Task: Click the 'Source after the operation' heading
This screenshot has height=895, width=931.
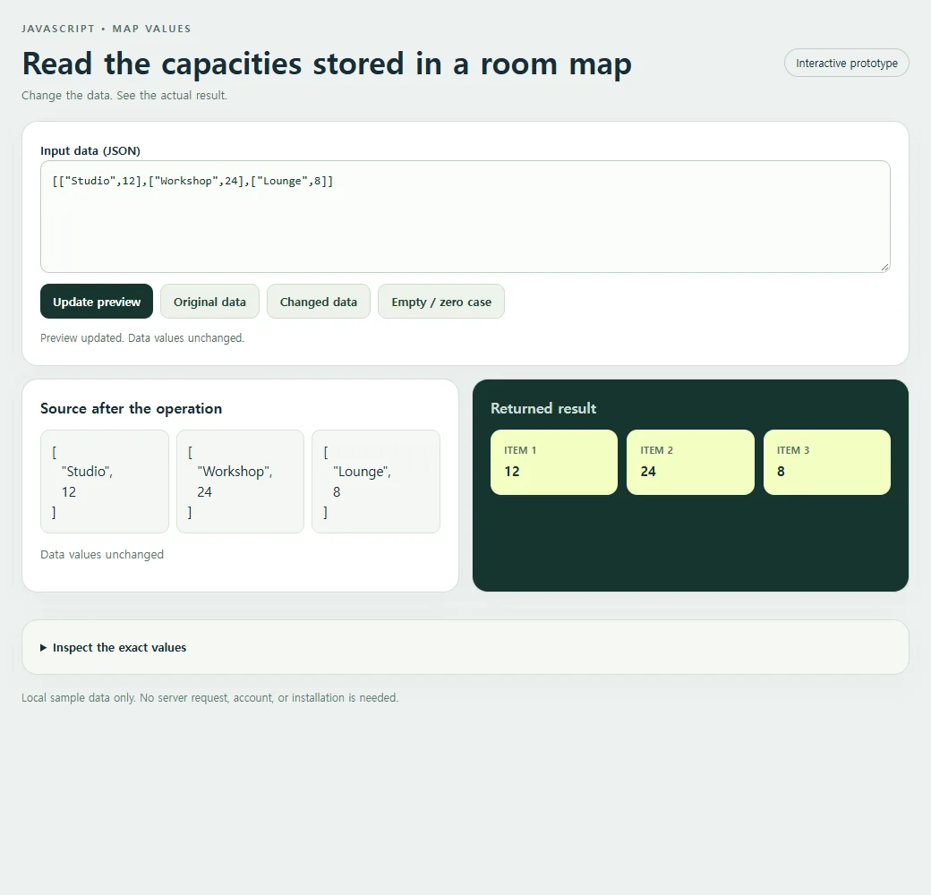Action: (x=132, y=408)
